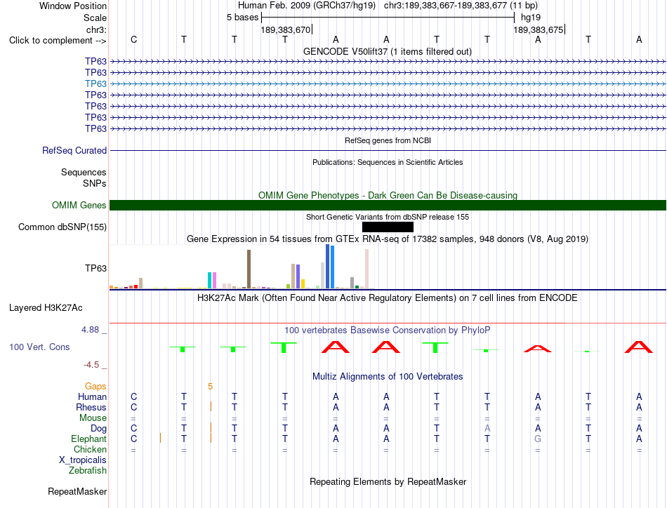Open the Repeating Elements by RepeatMasker title

click(388, 481)
